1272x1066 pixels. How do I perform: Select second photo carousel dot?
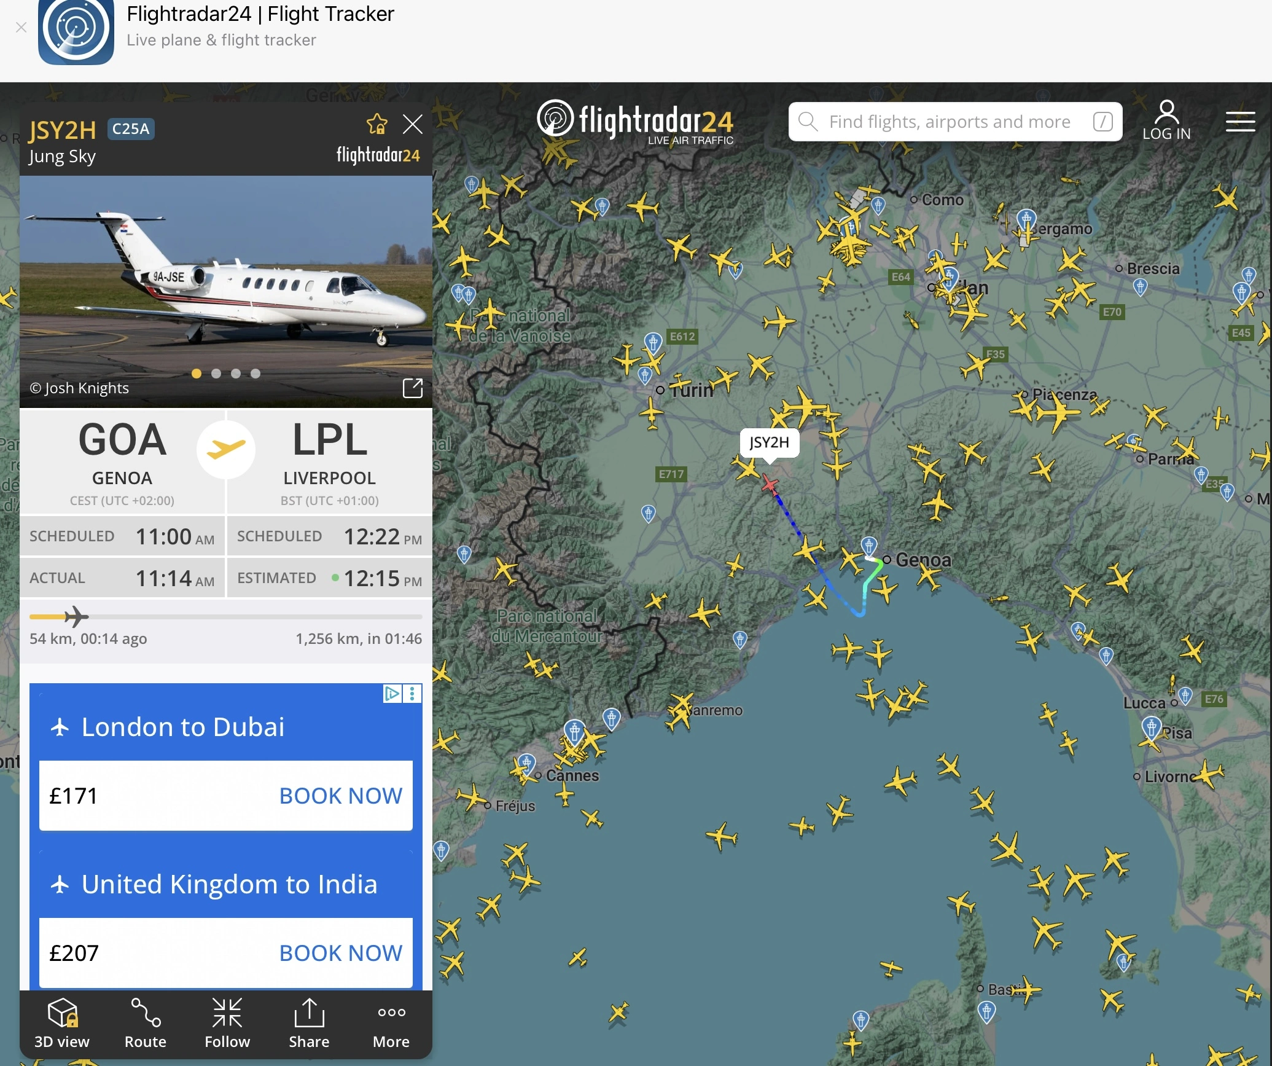tap(216, 374)
